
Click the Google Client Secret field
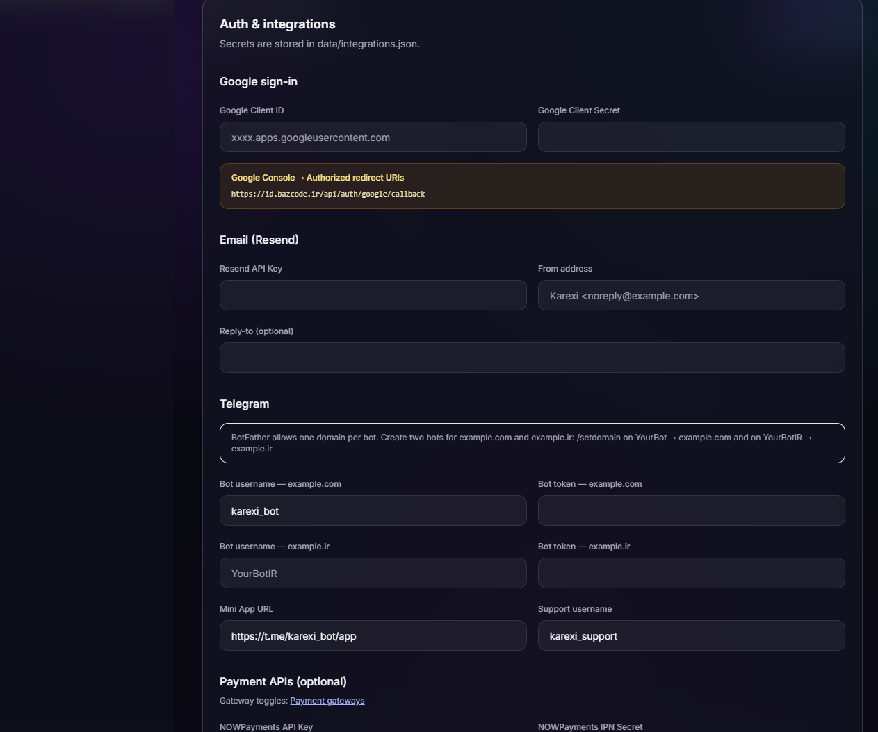click(691, 137)
